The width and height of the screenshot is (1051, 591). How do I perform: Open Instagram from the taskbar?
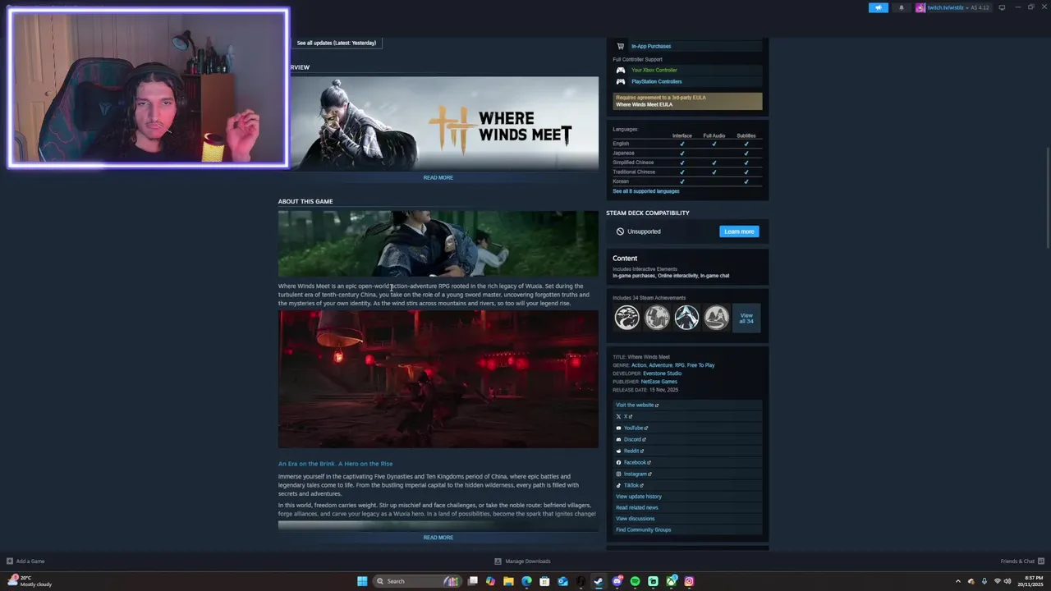click(x=689, y=581)
